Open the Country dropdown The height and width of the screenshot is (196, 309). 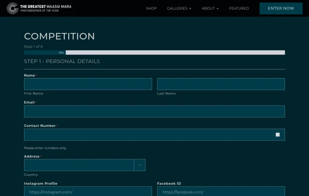click(85, 165)
